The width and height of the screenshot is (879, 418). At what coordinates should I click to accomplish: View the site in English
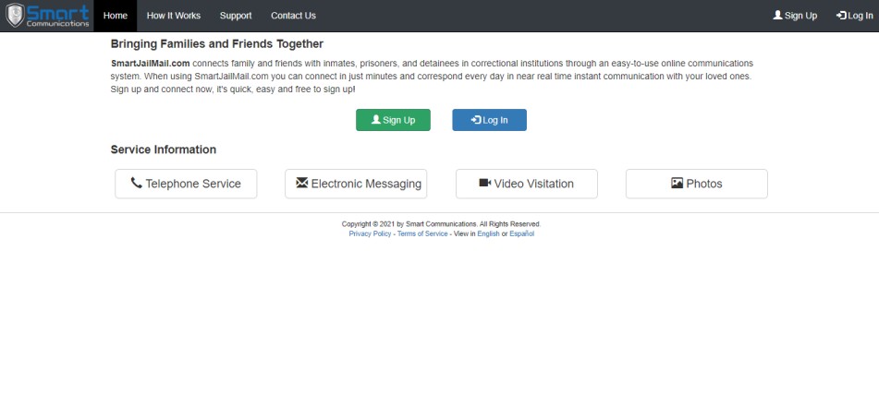click(488, 233)
